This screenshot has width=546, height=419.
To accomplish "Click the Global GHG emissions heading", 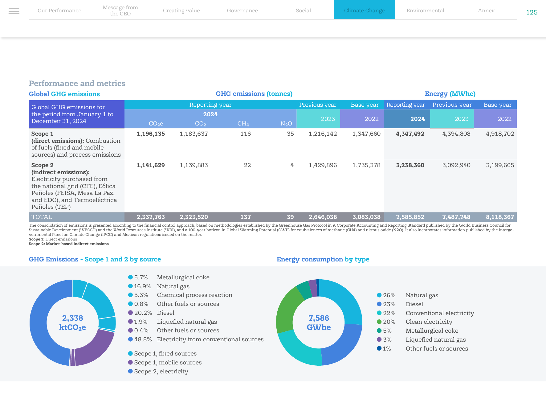I will (64, 94).
